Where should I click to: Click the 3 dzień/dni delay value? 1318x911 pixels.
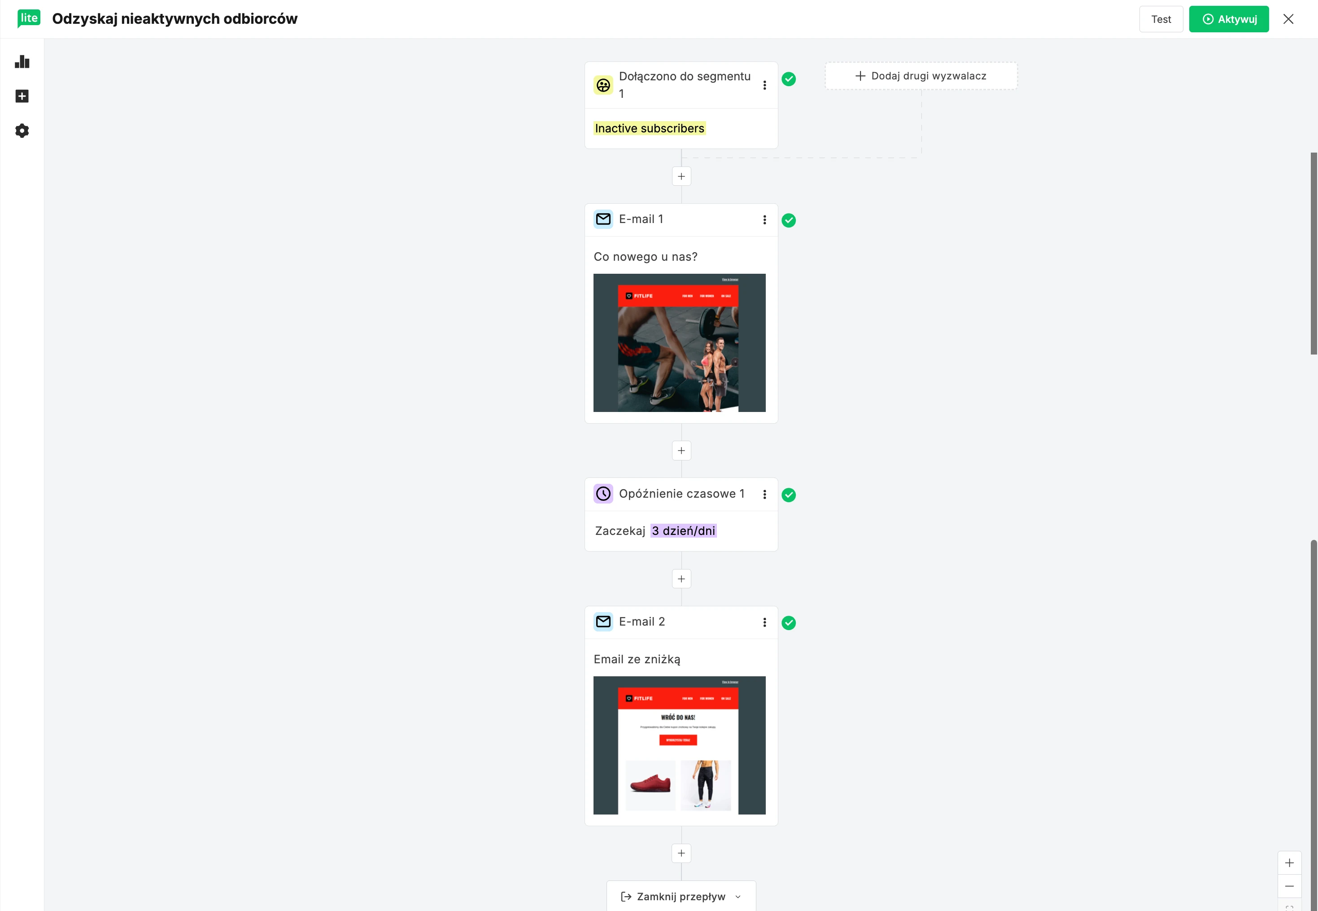(x=683, y=531)
